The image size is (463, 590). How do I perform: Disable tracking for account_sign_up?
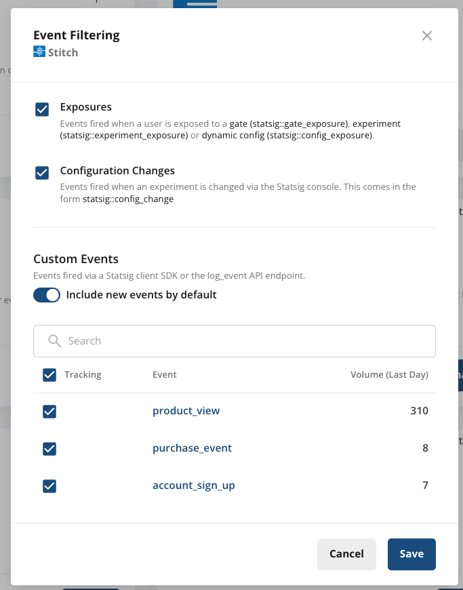(x=49, y=486)
